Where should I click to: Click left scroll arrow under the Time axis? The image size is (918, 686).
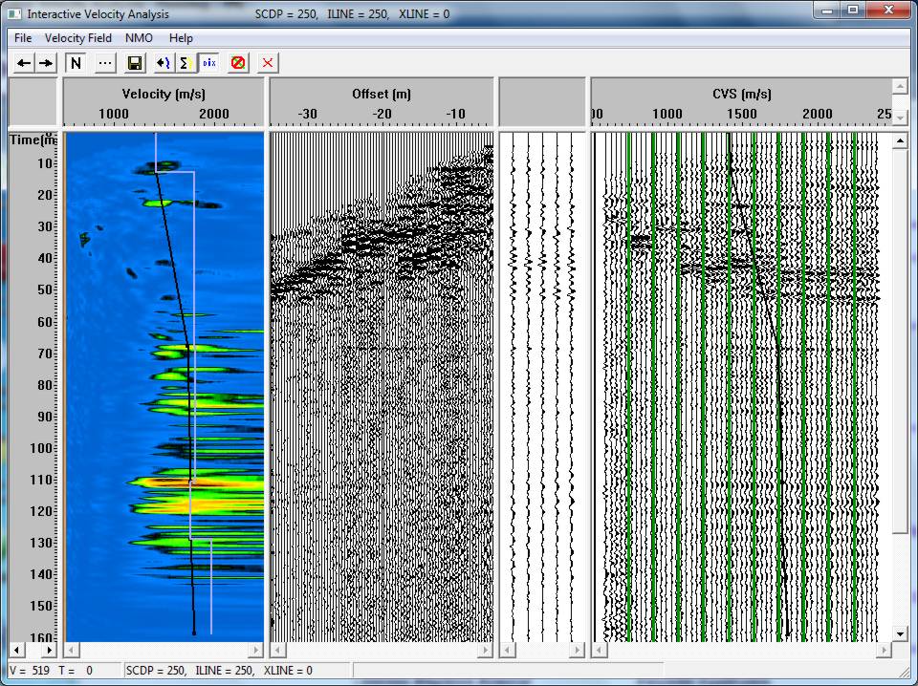pyautogui.click(x=17, y=650)
